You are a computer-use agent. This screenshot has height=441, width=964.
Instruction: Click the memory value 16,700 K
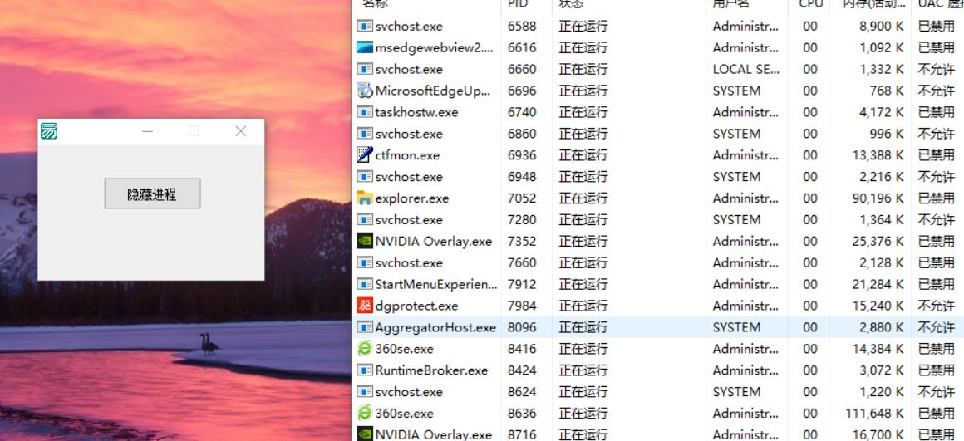pyautogui.click(x=878, y=435)
